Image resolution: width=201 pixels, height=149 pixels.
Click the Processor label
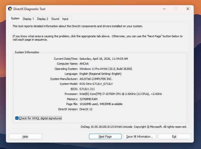pos(71,94)
